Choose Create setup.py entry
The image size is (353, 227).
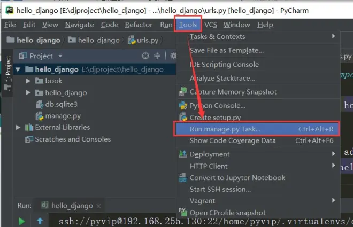[258, 118]
